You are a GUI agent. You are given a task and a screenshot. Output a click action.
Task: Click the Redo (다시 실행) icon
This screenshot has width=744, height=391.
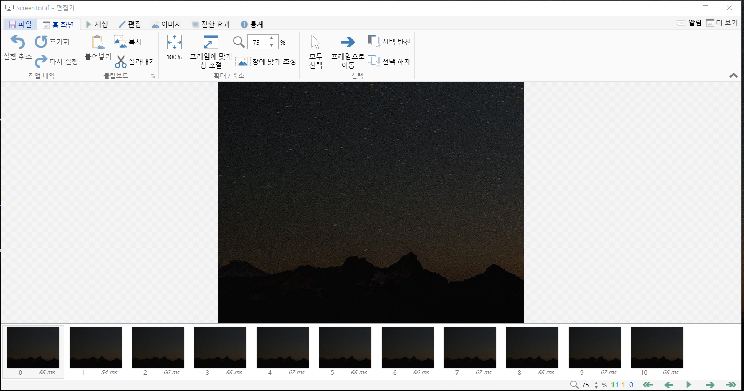coord(41,62)
